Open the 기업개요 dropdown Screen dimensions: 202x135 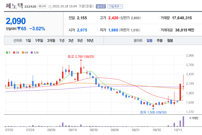(x=115, y=6)
